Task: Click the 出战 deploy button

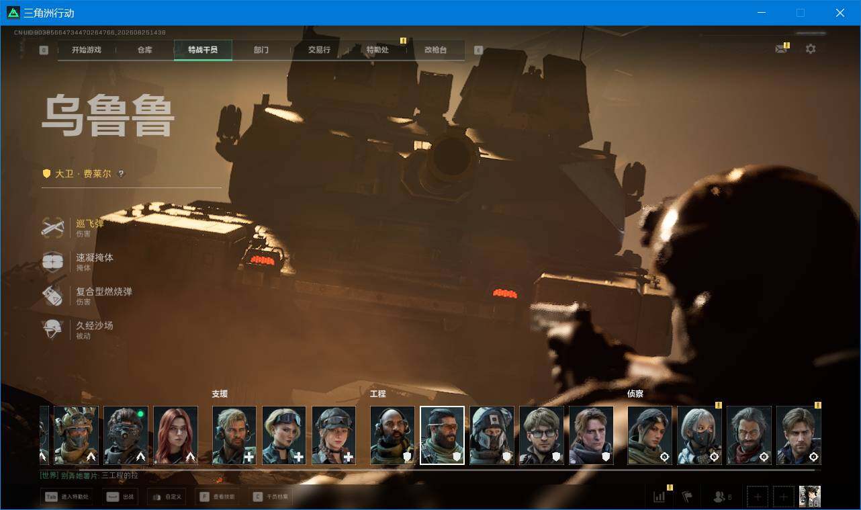Action: pyautogui.click(x=120, y=497)
